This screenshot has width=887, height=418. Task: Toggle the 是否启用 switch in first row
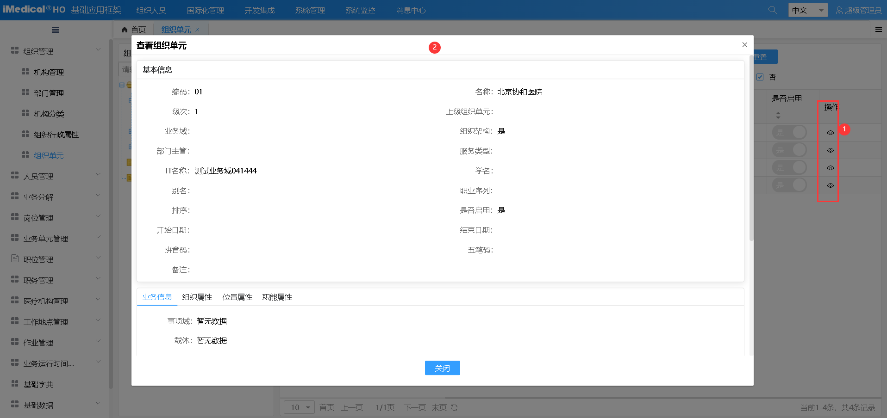789,133
